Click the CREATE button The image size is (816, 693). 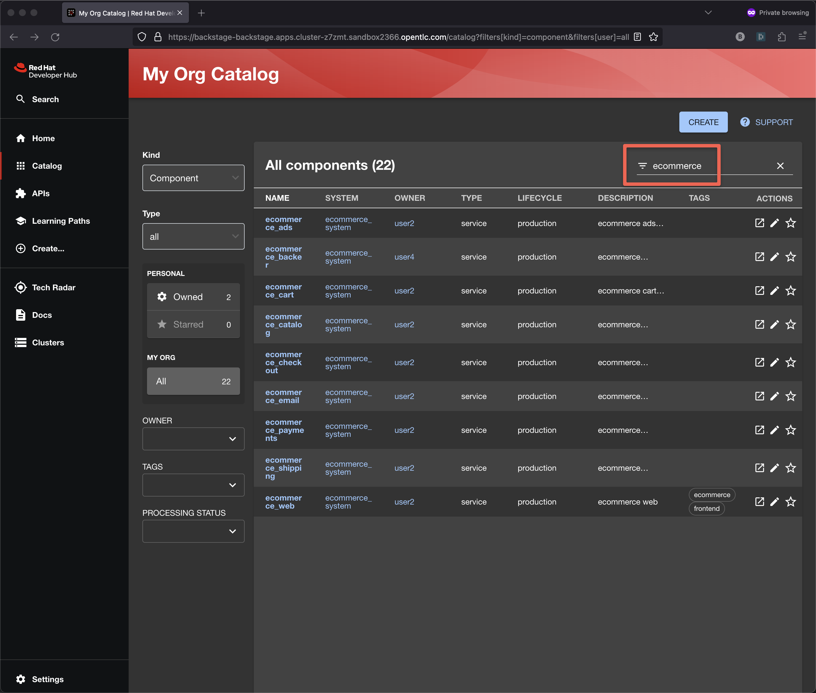703,122
